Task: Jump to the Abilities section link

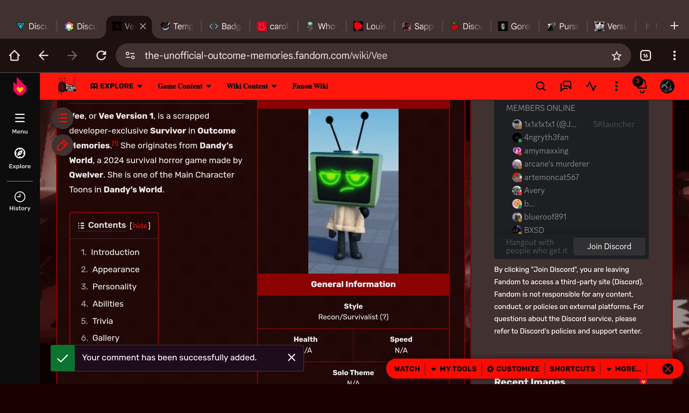Action: (108, 304)
